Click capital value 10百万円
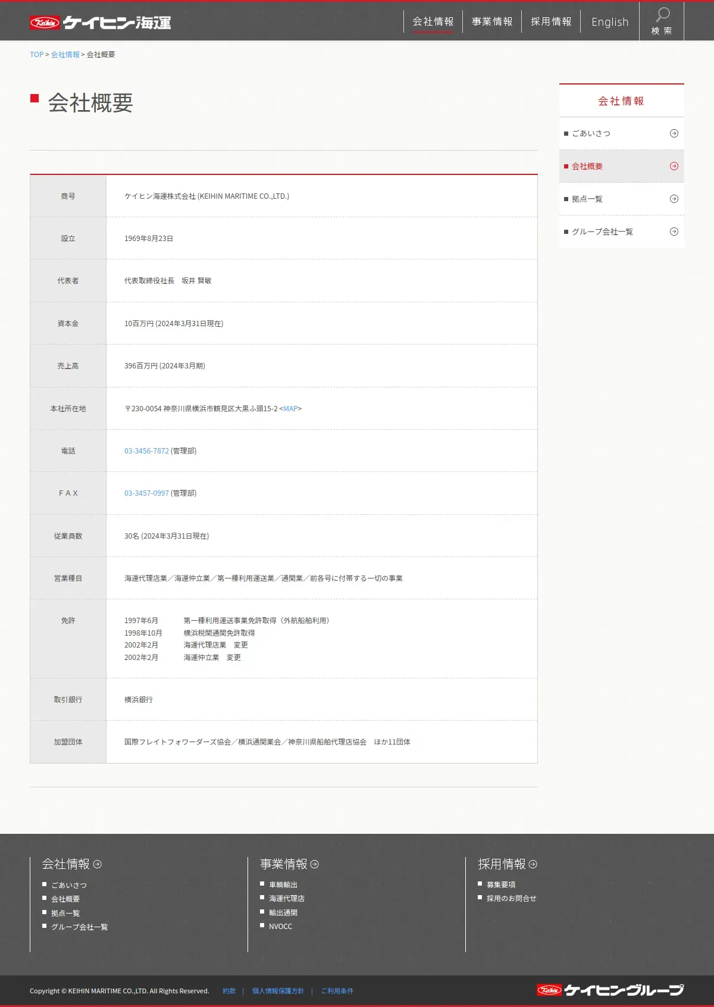 tap(139, 323)
